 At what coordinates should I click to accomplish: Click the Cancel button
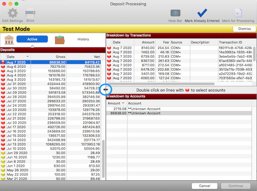204,186
